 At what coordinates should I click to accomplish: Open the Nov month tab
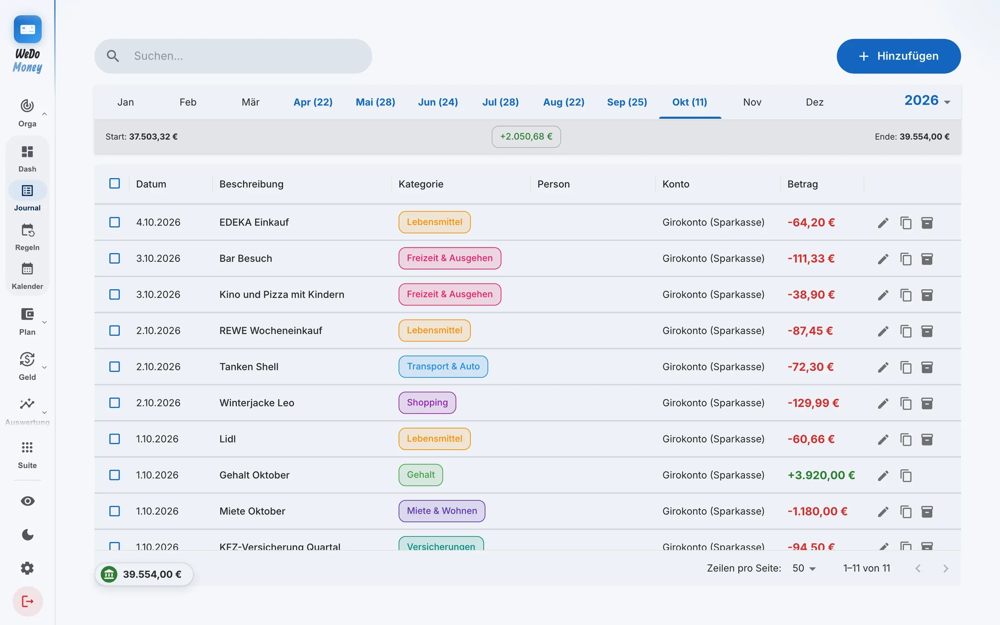tap(752, 102)
